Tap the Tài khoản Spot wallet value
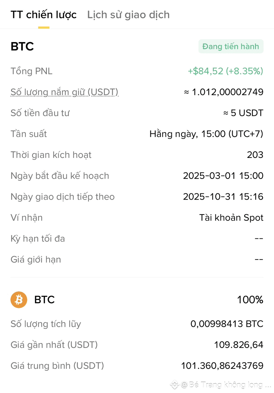 click(x=231, y=218)
